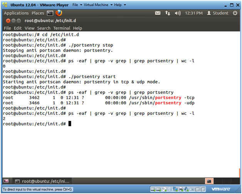Open the terminal View menu
The height and width of the screenshot is (194, 242).
[29, 28]
